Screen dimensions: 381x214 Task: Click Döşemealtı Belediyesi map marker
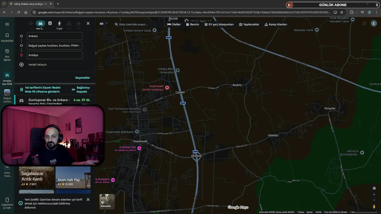click(137, 132)
